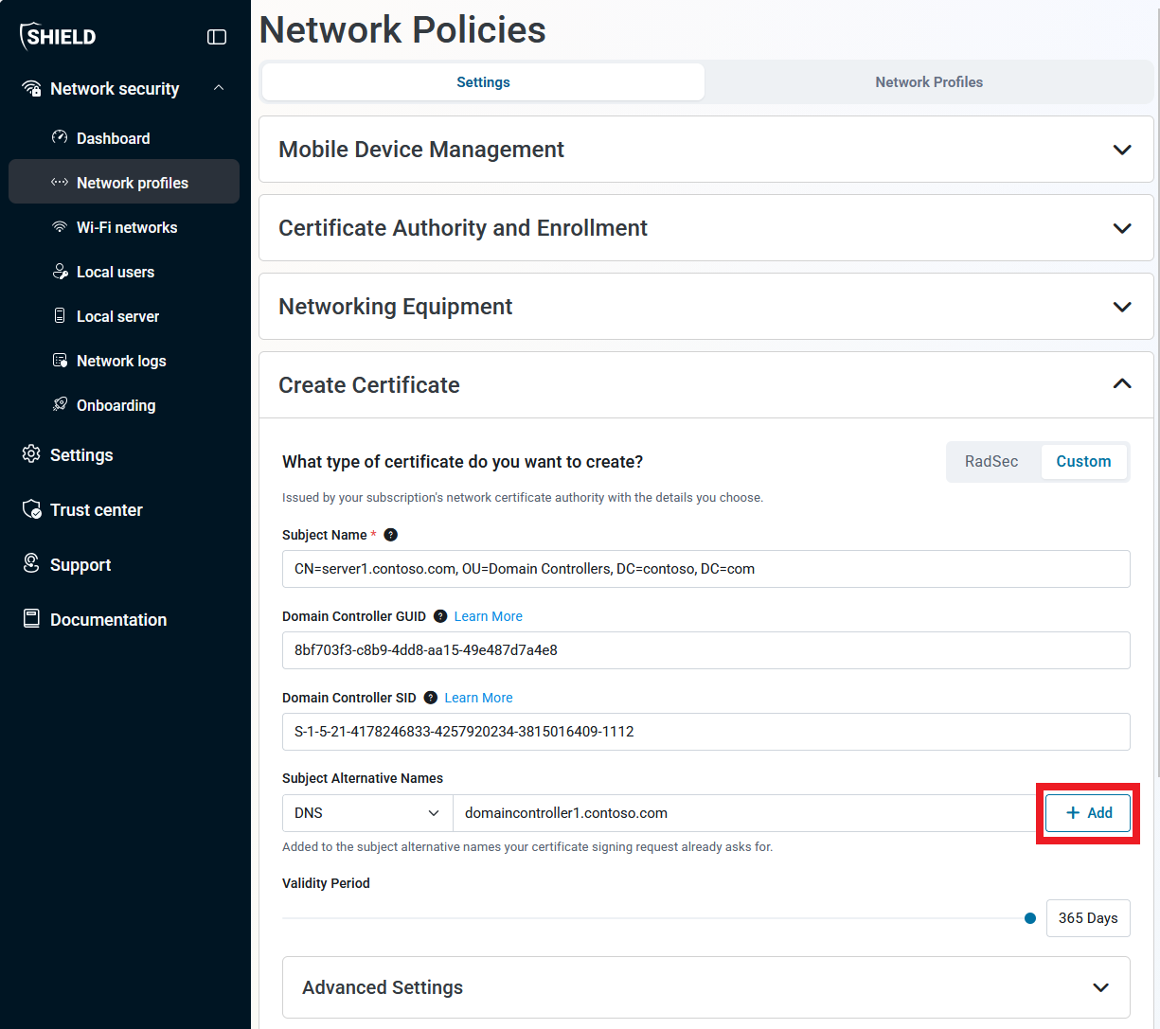This screenshot has height=1029, width=1160.
Task: Open Local server in the sidebar
Action: (x=124, y=316)
